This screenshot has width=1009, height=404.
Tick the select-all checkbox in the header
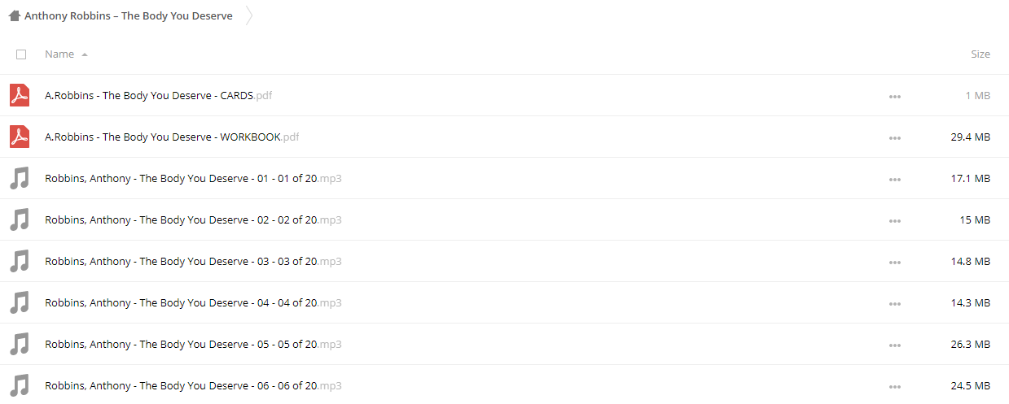(21, 54)
